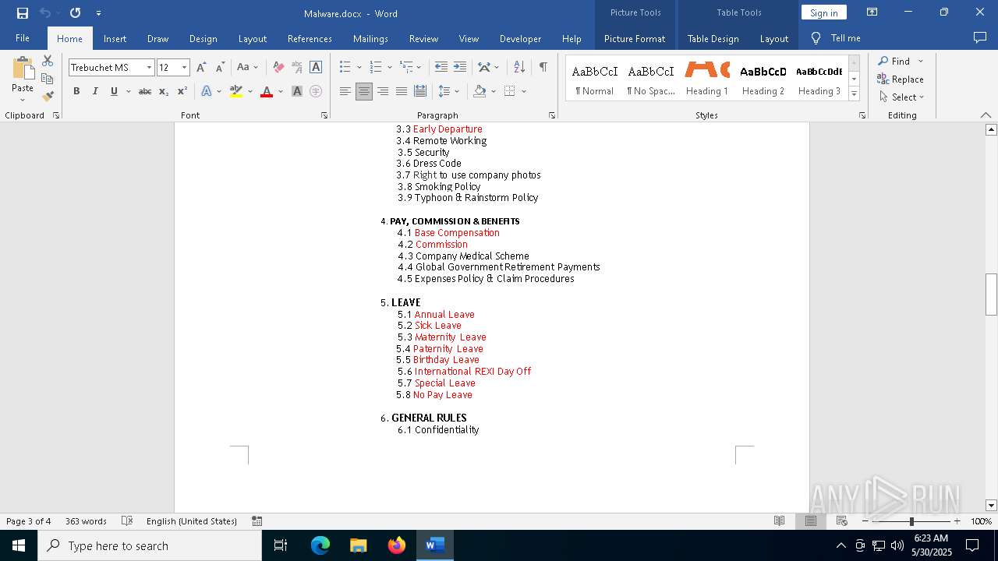Toggle strikethrough formatting
This screenshot has height=561, width=998.
pyautogui.click(x=145, y=92)
